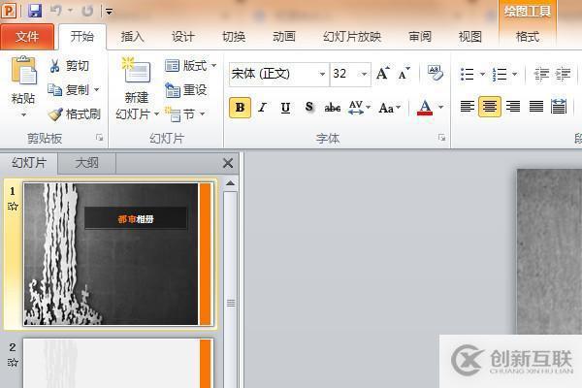Open the 版式 layout dropdown
582x388 pixels.
pos(190,66)
